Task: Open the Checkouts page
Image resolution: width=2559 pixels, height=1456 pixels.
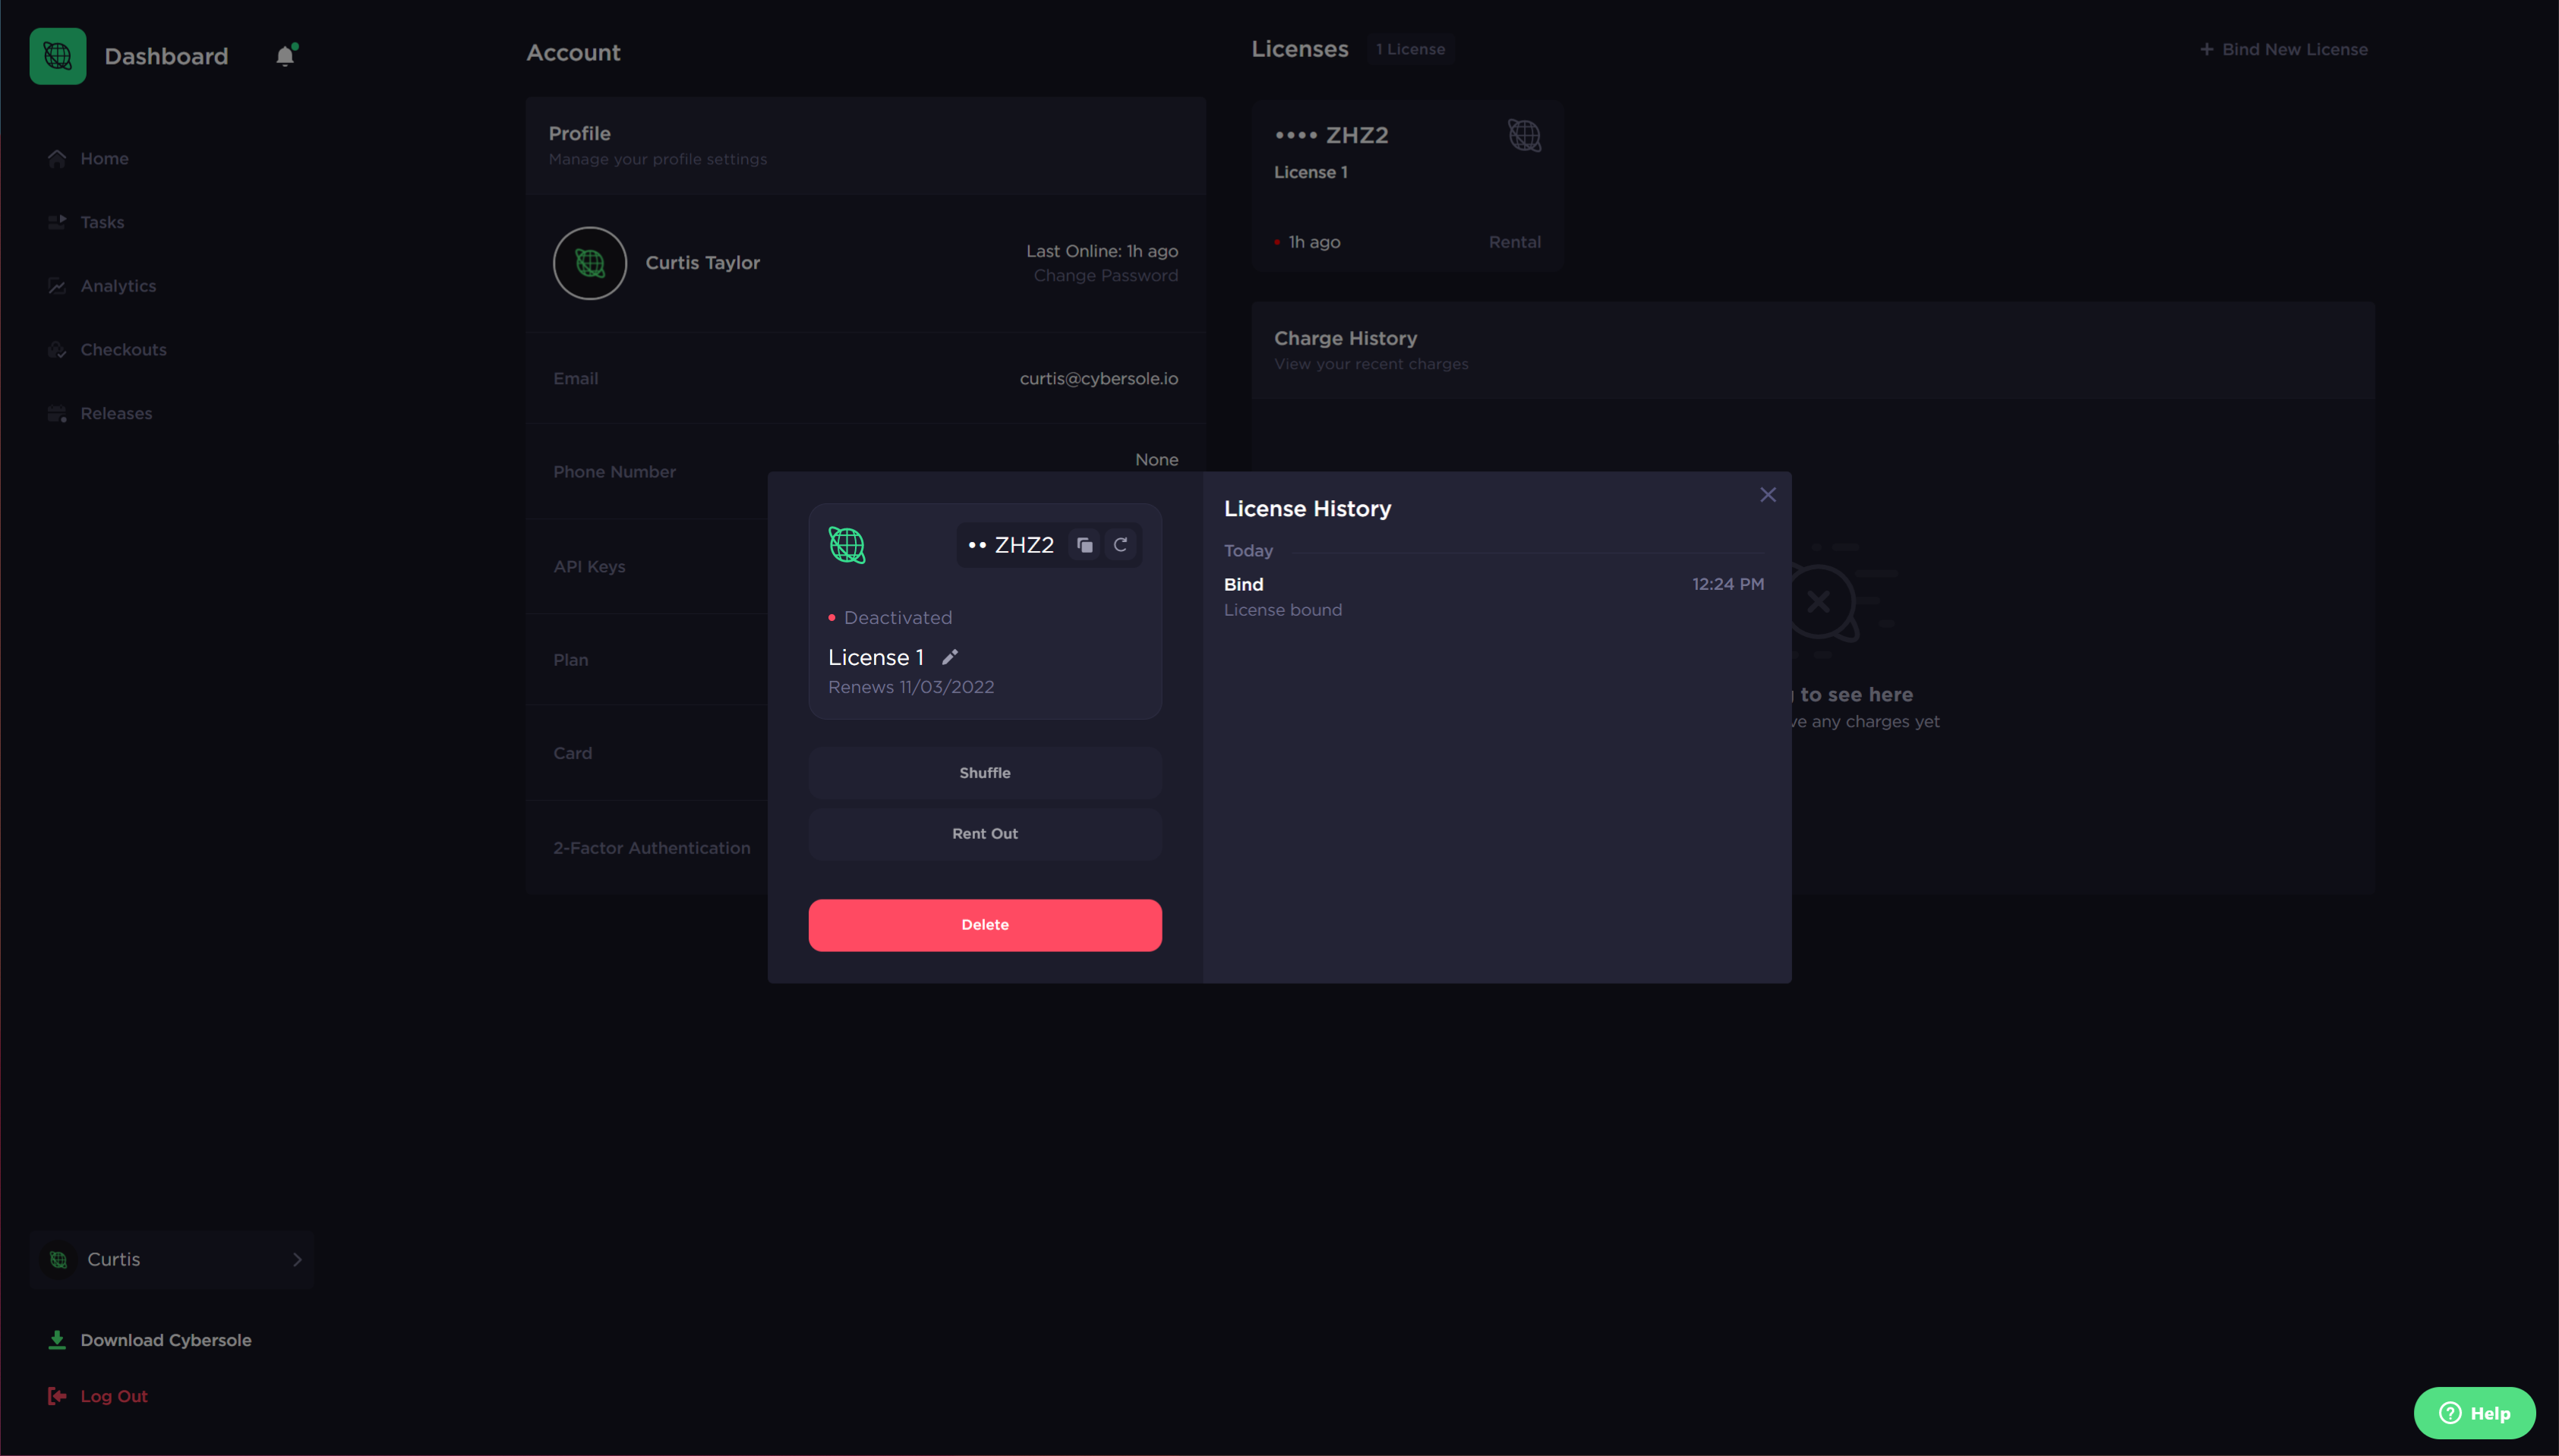Action: [123, 350]
